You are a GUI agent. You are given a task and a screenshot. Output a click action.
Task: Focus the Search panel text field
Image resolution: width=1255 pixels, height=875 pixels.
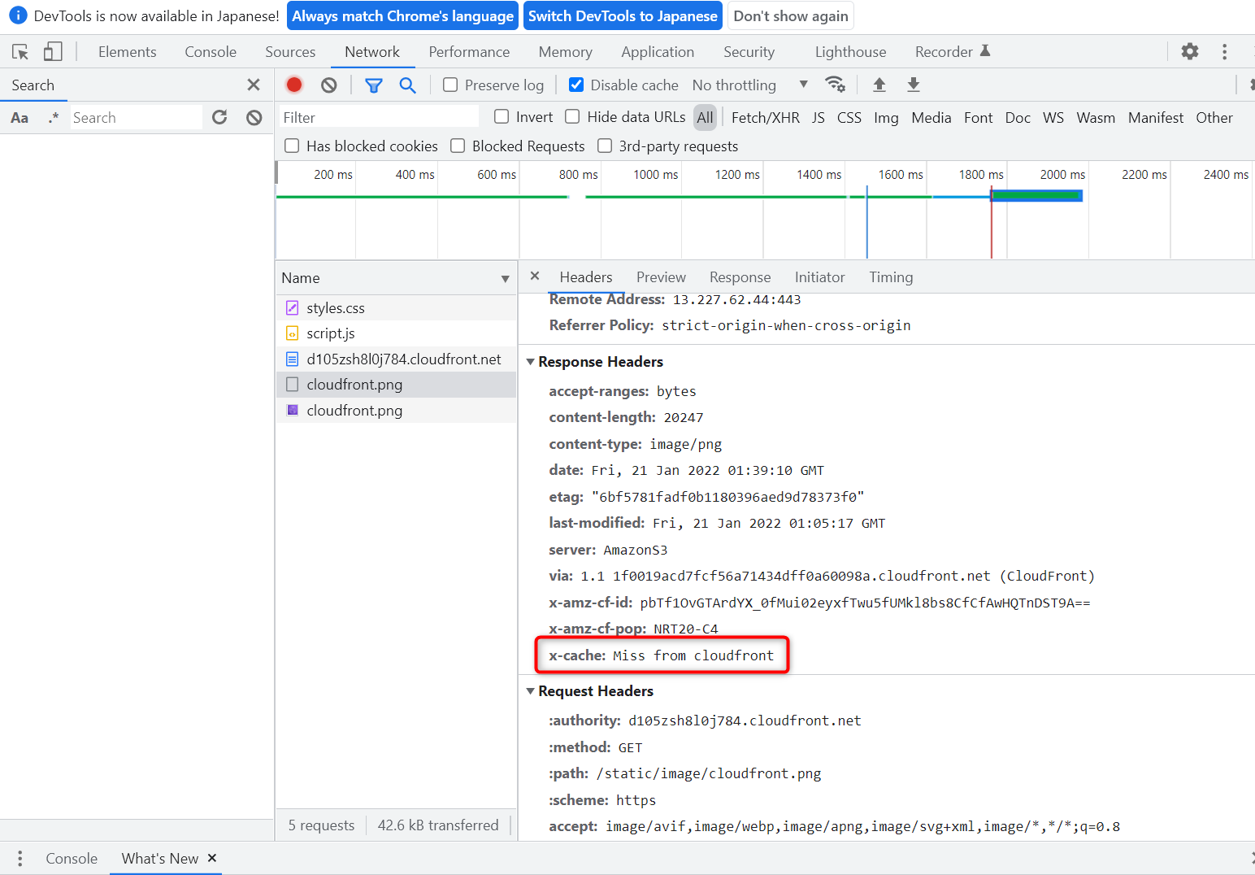point(136,117)
